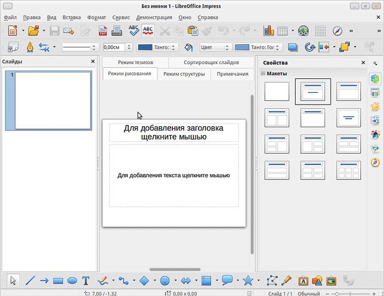Click the fill bucket Area icon

pos(188,47)
